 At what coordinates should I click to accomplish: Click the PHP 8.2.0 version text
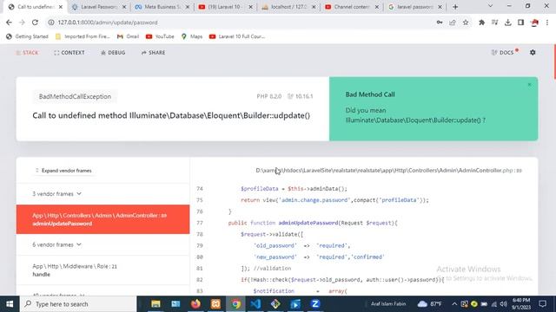(268, 96)
